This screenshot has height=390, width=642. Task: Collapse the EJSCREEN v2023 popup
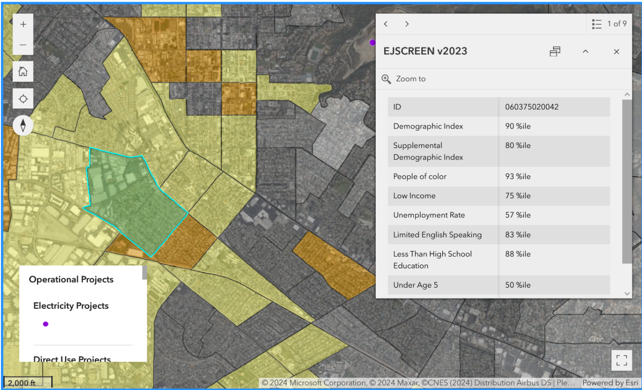585,51
